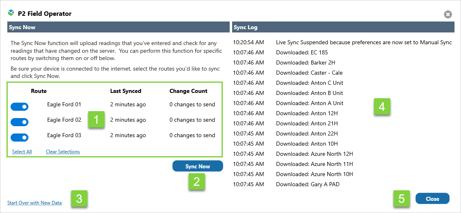The width and height of the screenshot is (461, 213).
Task: Click Start Over with New Data link
Action: pos(35,203)
